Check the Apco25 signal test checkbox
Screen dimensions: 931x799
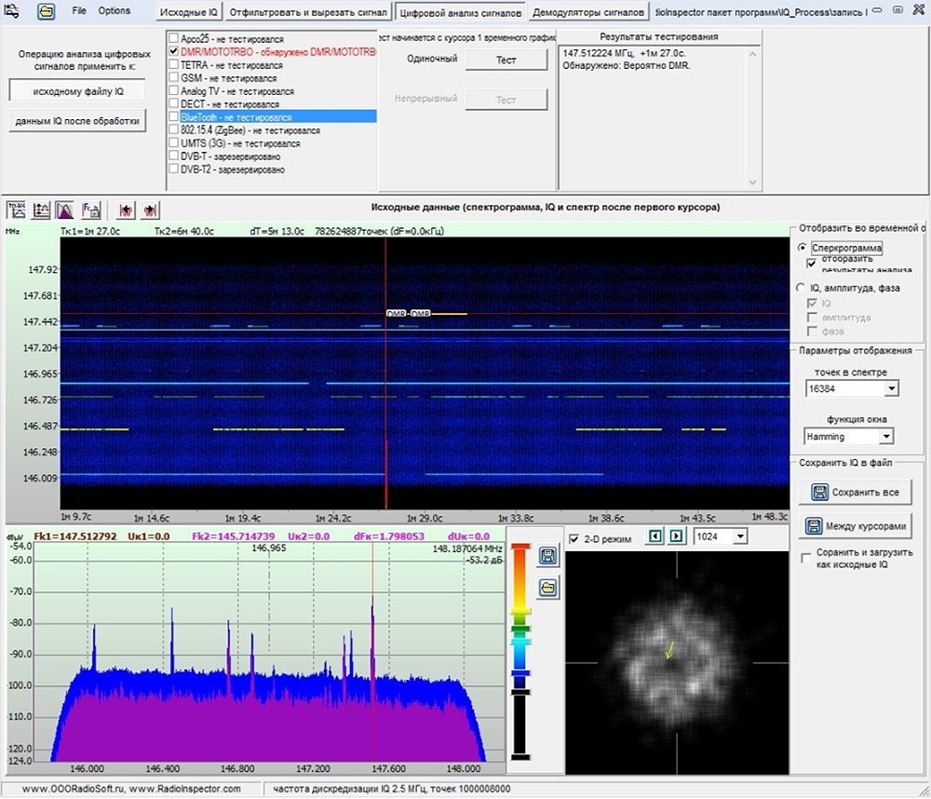click(173, 39)
